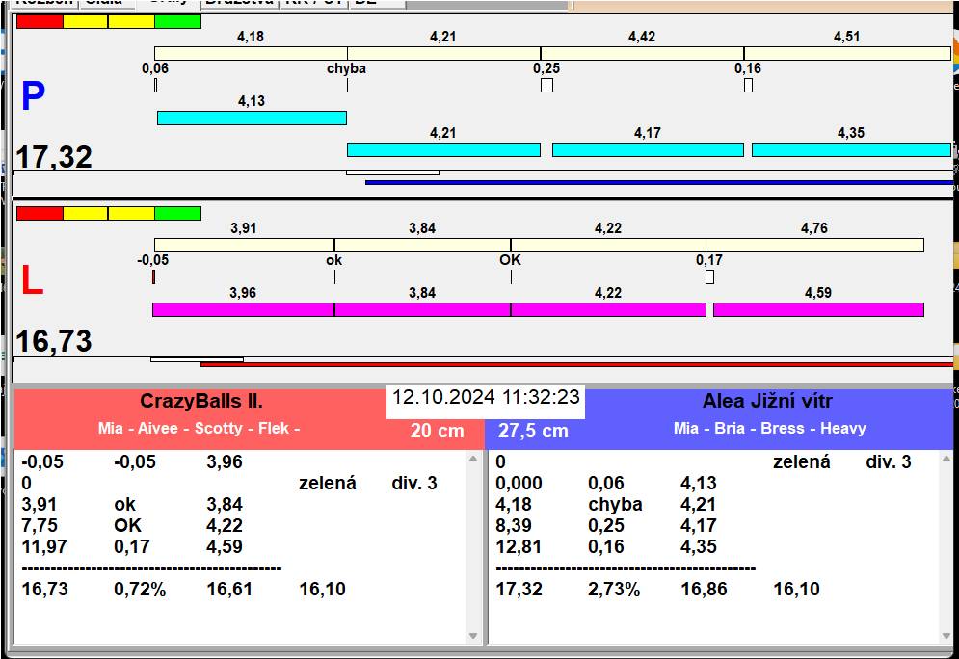Viewport: 959px width, 659px height.
Task: Click the 0,16 changeover marker box in lane P
Action: click(x=748, y=85)
